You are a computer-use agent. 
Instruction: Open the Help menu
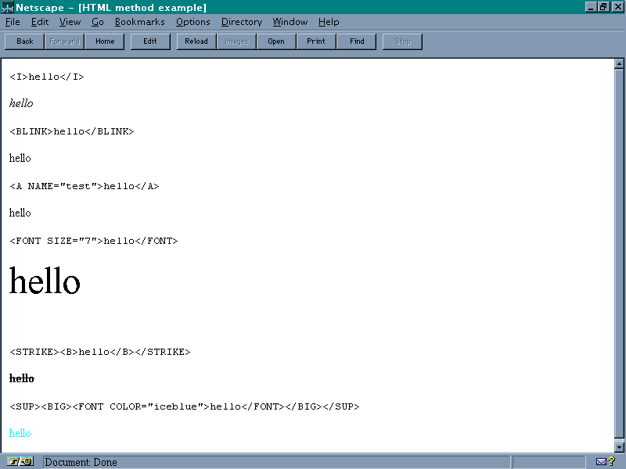point(329,22)
